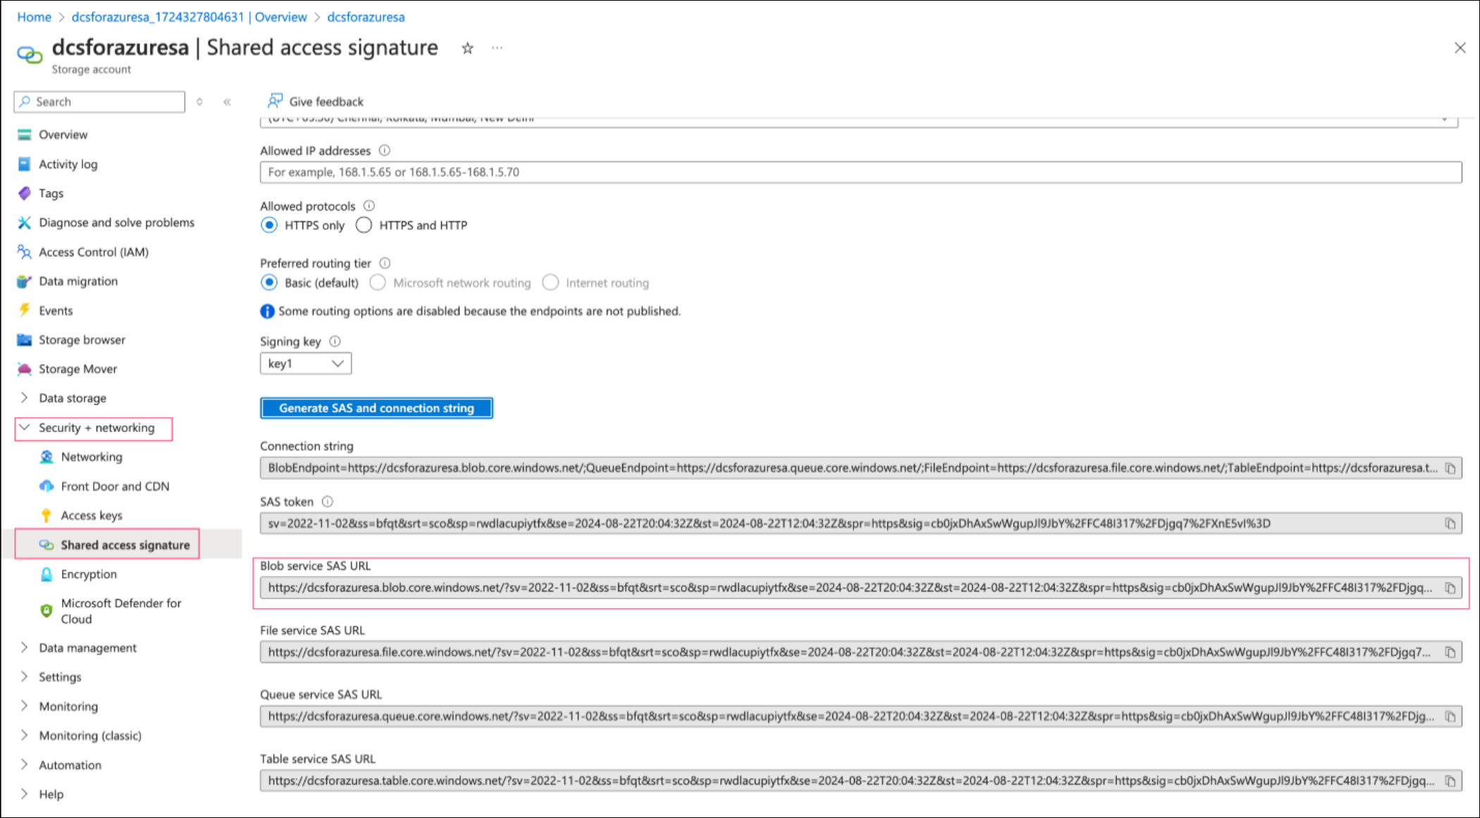Select HTTPS and HTTP protocol option
Image resolution: width=1480 pixels, height=818 pixels.
click(x=364, y=225)
